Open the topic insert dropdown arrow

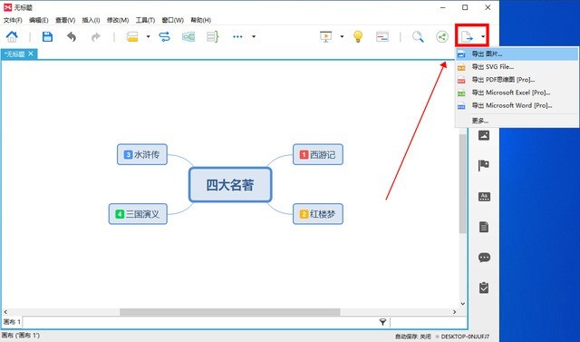point(148,36)
